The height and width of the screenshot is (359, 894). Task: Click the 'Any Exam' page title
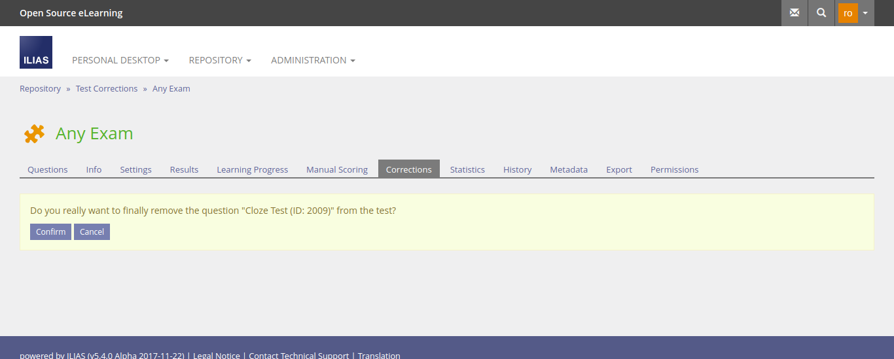[x=94, y=133]
